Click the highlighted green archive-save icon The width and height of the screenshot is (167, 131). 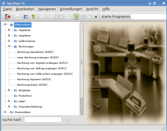point(76,17)
